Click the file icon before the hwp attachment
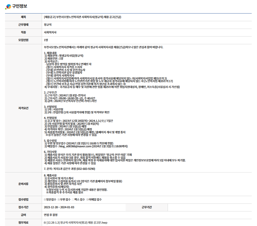This screenshot has width=257, height=226. (x=45, y=223)
